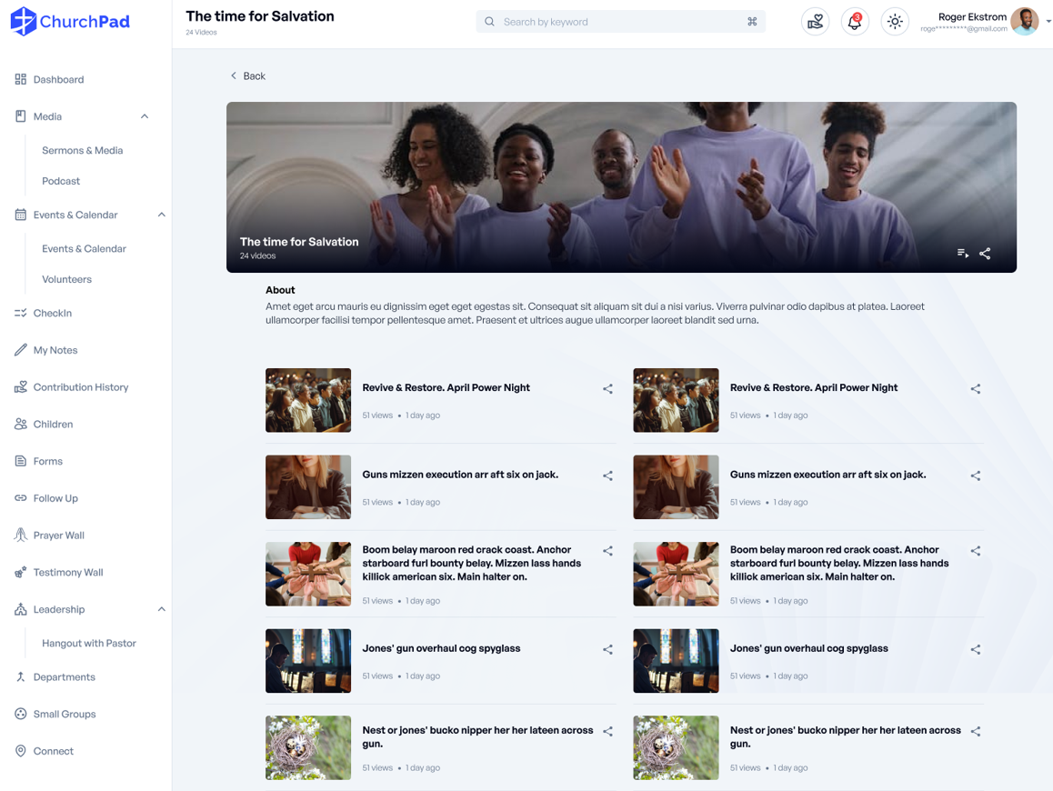This screenshot has width=1053, height=791.
Task: Share the right-column Jones' gun overhaul video
Action: 975,650
